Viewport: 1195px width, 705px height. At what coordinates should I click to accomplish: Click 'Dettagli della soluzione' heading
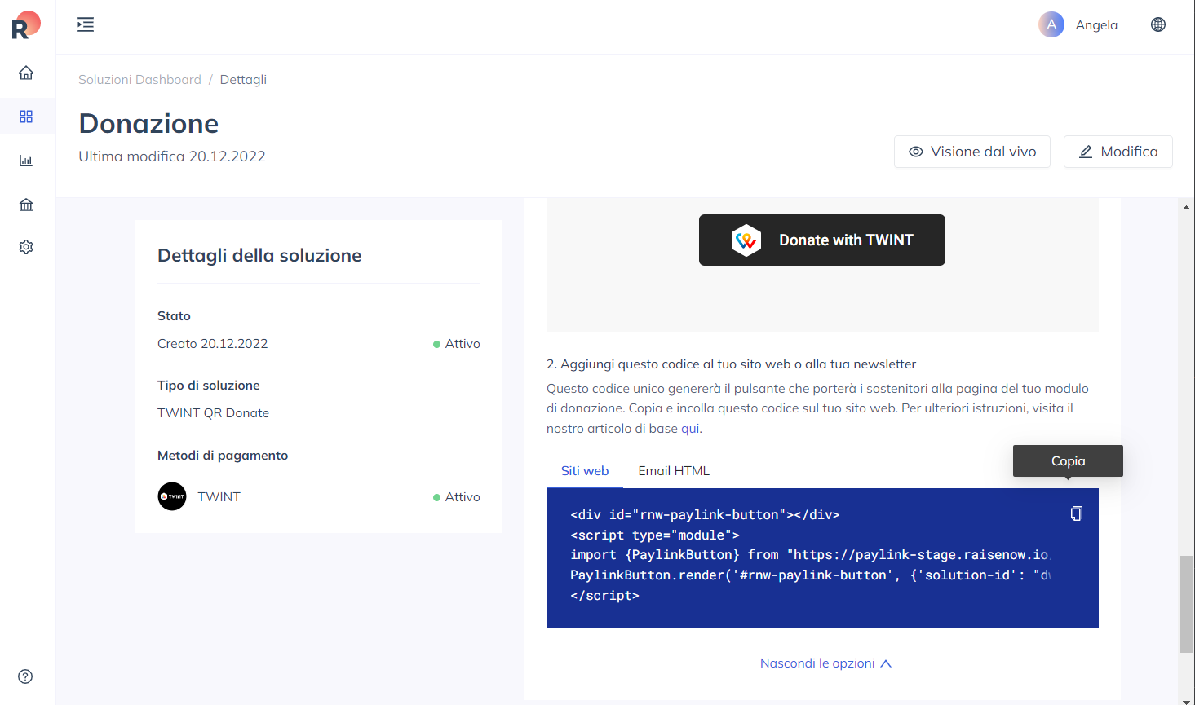coord(259,255)
